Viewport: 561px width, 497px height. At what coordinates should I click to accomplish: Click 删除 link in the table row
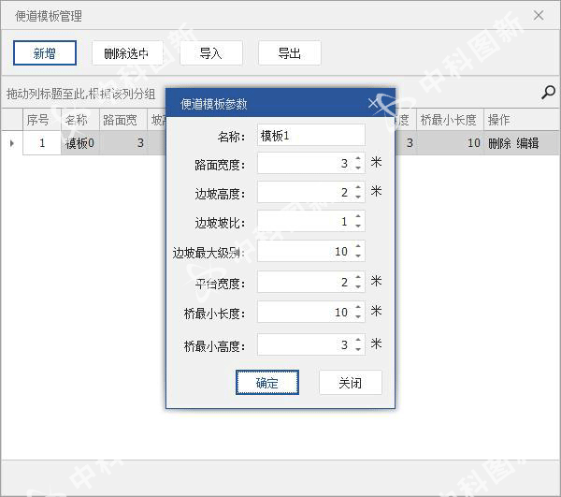499,143
